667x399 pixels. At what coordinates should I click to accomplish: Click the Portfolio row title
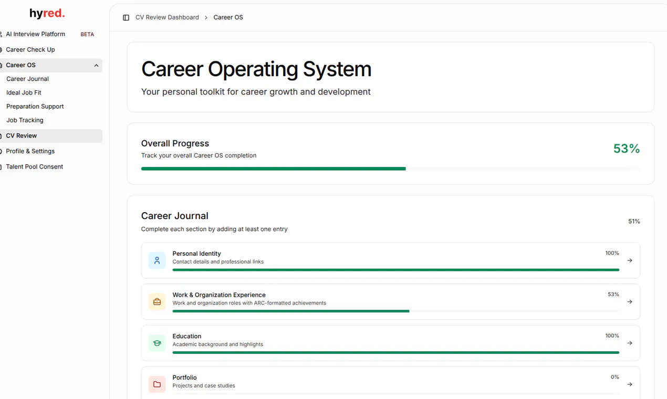point(184,377)
